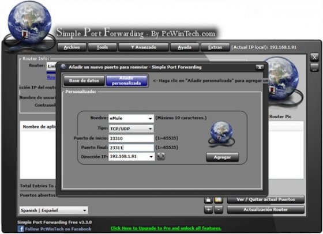Open the Ayuda menu
Viewport: 323px width, 234px height.
tap(185, 47)
